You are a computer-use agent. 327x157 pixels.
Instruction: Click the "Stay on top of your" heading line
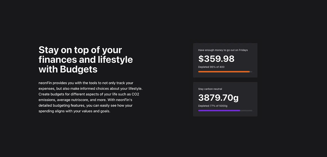[80, 50]
